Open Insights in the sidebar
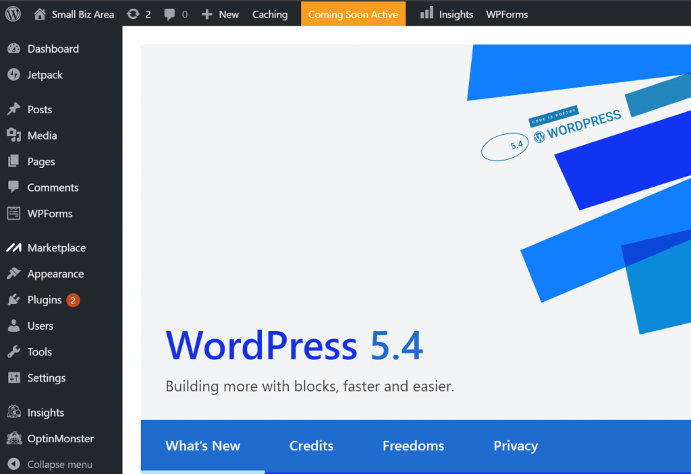Image resolution: width=691 pixels, height=474 pixels. click(46, 413)
